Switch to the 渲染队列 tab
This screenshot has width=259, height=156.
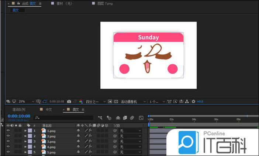(x=19, y=110)
